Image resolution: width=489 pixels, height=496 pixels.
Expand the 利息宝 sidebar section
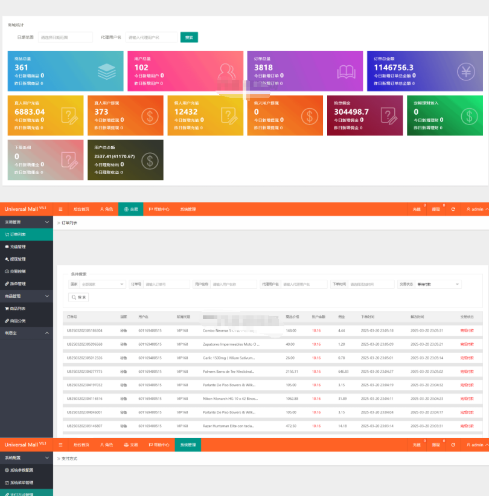[47, 332]
